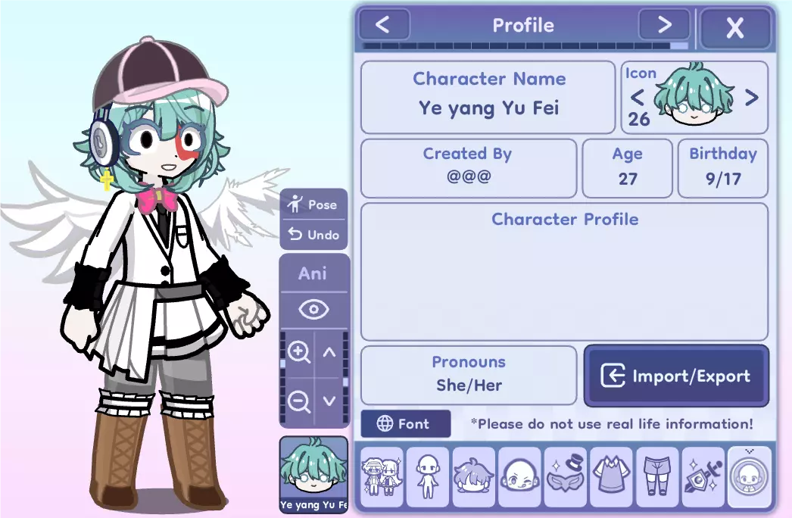
Task: Toggle the eye visibility button
Action: pos(313,309)
